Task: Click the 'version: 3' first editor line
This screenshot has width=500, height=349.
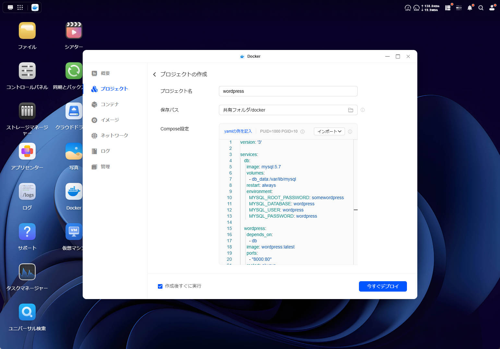Action: [251, 142]
